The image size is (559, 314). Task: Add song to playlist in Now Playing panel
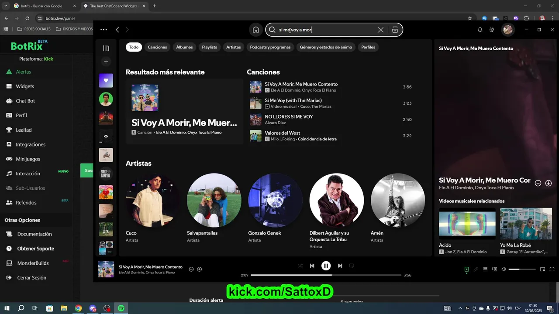pyautogui.click(x=549, y=183)
